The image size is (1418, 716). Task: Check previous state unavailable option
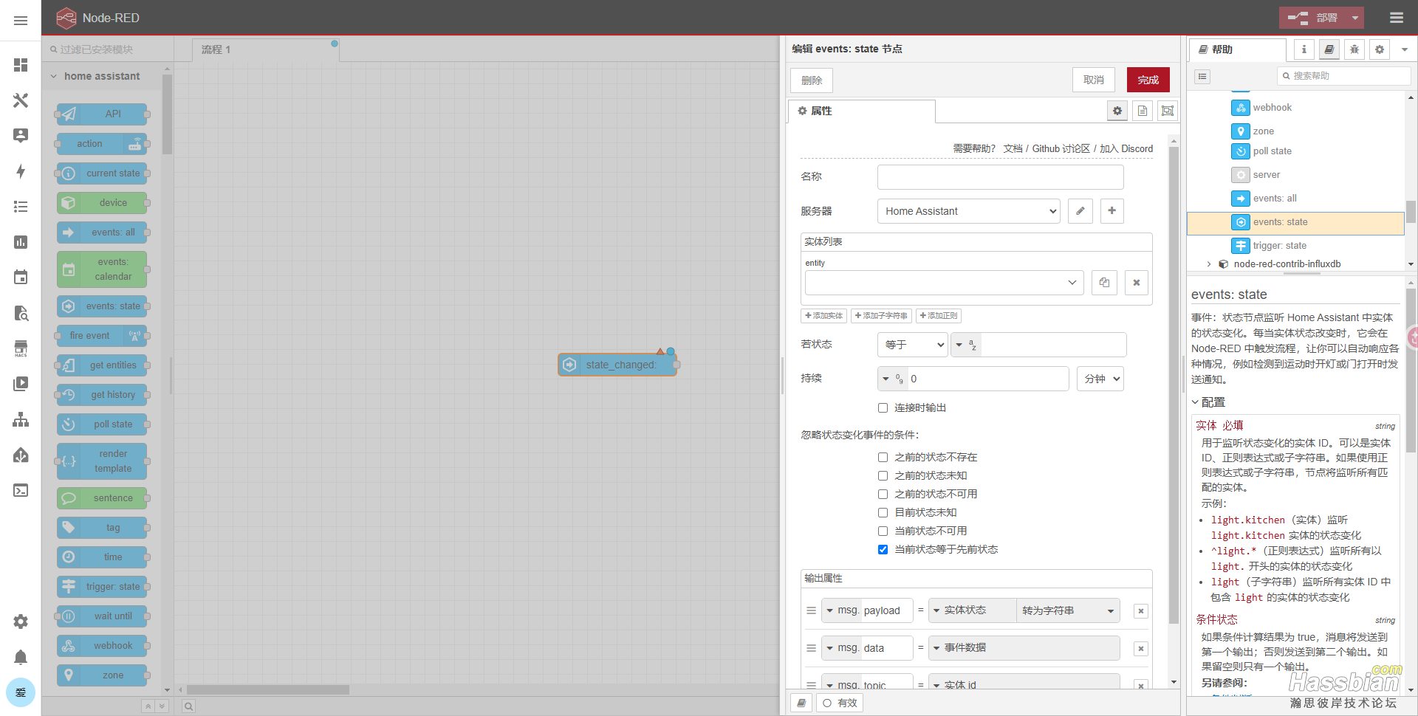(883, 494)
